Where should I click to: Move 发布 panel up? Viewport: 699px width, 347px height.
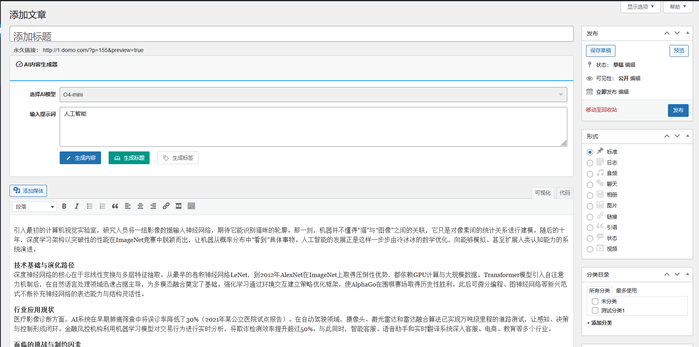coord(667,33)
